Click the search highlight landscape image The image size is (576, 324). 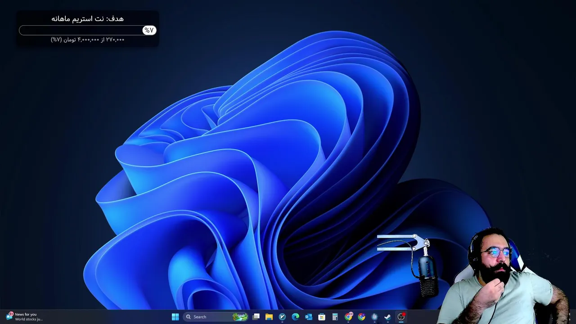[240, 317]
